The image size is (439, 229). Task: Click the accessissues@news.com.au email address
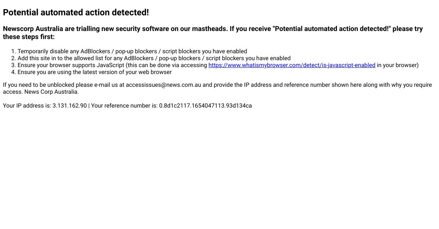[x=163, y=85]
